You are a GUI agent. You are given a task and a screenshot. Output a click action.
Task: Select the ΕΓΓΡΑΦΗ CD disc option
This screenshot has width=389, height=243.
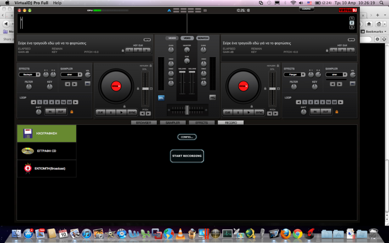pos(47,151)
